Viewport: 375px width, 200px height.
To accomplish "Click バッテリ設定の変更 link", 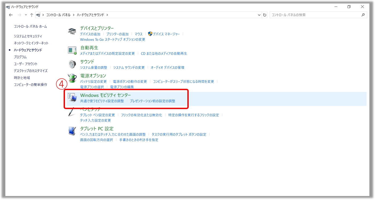I will point(93,82).
